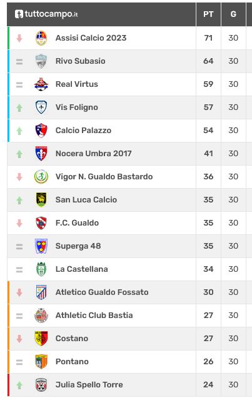Select the Real Virtus team badge
This screenshot has height=403, width=252.
pyautogui.click(x=41, y=84)
